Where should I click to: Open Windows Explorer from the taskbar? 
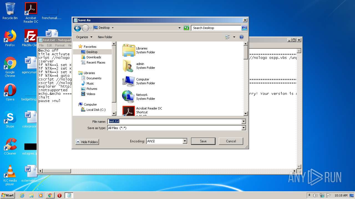coord(31,195)
